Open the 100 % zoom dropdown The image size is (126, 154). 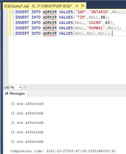click(20, 87)
